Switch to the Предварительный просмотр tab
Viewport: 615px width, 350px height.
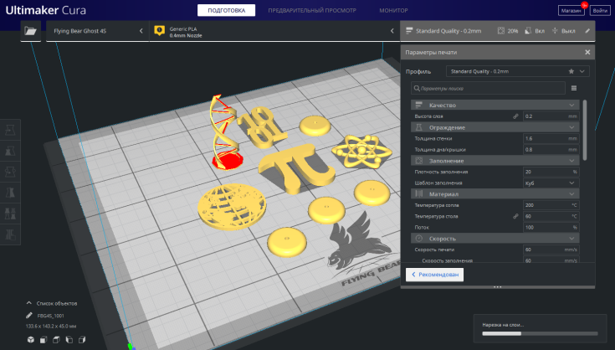(x=311, y=10)
